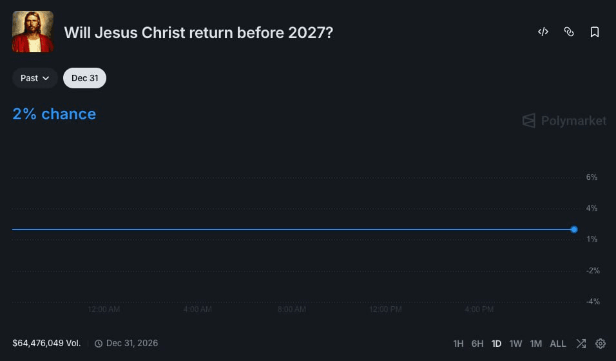The width and height of the screenshot is (616, 361).
Task: Click the Polymarket logo watermark
Action: click(x=564, y=121)
